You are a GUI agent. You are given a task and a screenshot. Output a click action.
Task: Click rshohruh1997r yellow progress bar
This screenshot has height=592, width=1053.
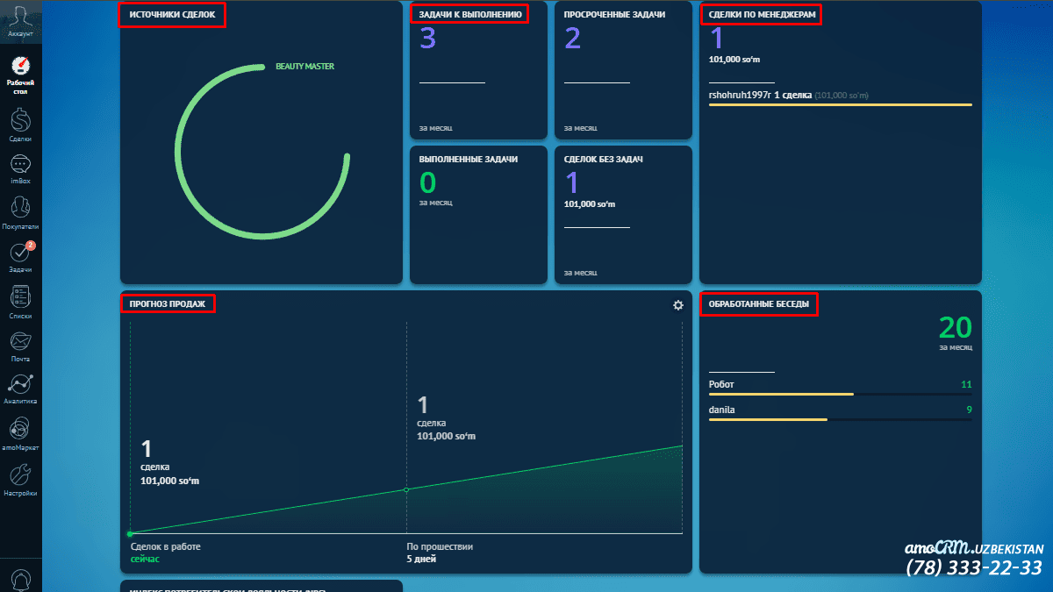click(x=840, y=104)
